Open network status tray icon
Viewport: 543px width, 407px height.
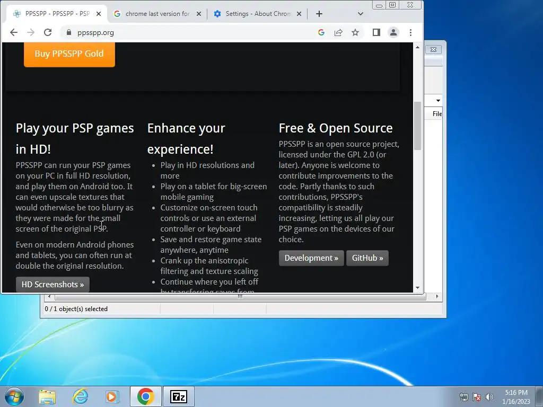[463, 397]
